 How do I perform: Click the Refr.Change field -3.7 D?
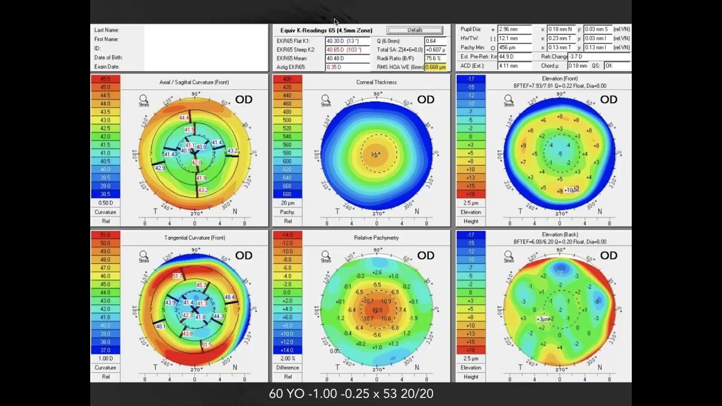599,57
